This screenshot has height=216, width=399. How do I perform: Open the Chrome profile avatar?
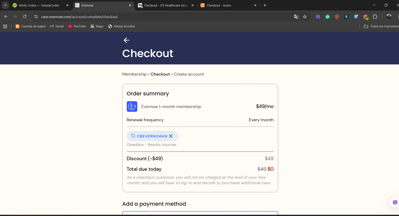coord(389,17)
